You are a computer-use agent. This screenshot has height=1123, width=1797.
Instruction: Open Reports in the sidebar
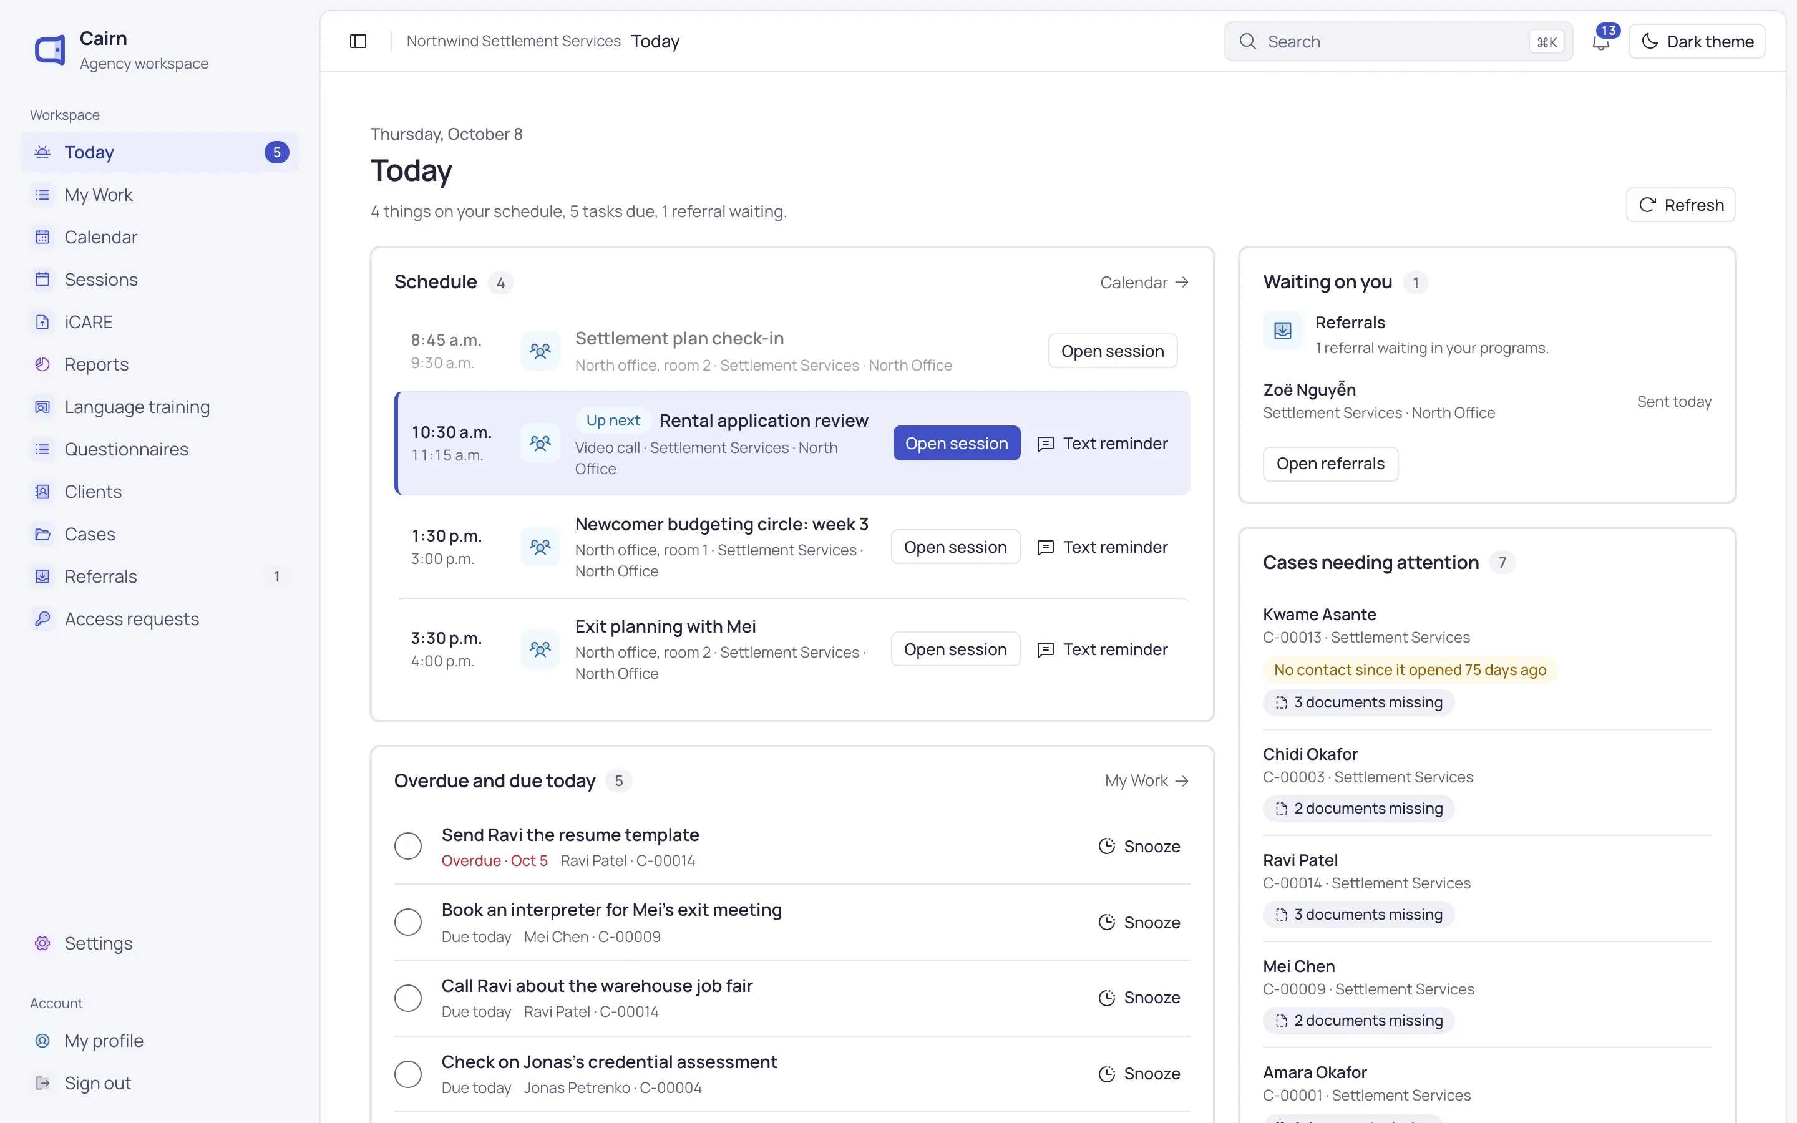coord(160,364)
